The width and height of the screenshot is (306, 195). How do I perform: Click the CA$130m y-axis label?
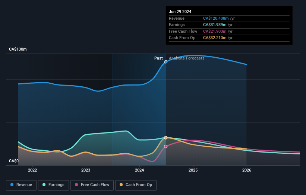point(18,49)
